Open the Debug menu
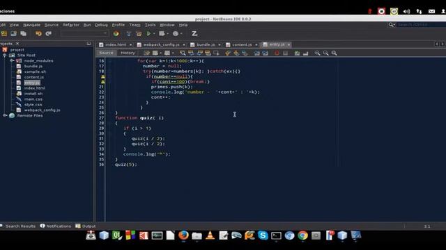Screen dimensions: 446x250 (101, 25)
